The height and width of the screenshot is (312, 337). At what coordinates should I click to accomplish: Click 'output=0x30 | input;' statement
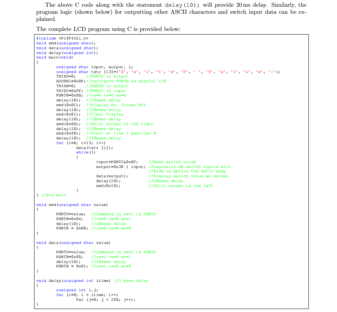[x=121, y=167]
